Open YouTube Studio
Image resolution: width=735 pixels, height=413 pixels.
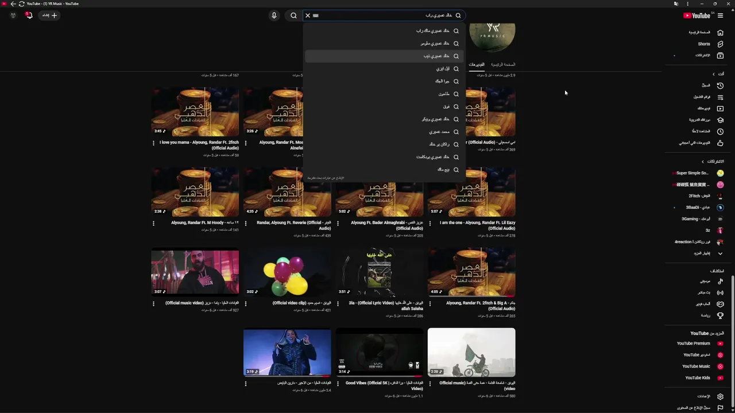coord(702,355)
